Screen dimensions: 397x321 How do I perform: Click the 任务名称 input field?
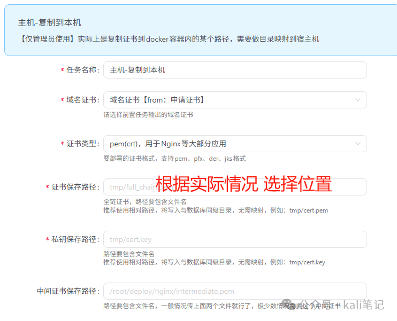click(235, 70)
